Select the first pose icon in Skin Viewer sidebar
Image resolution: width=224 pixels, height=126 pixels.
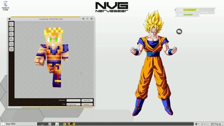click(x=12, y=24)
